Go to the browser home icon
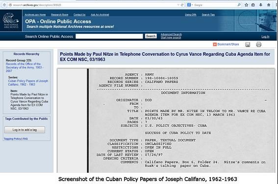This screenshot has height=184, width=278. [269, 5]
